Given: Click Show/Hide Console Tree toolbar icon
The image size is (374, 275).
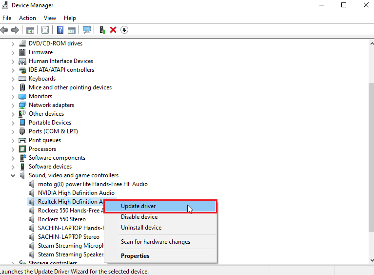Looking at the screenshot, I should (x=30, y=30).
